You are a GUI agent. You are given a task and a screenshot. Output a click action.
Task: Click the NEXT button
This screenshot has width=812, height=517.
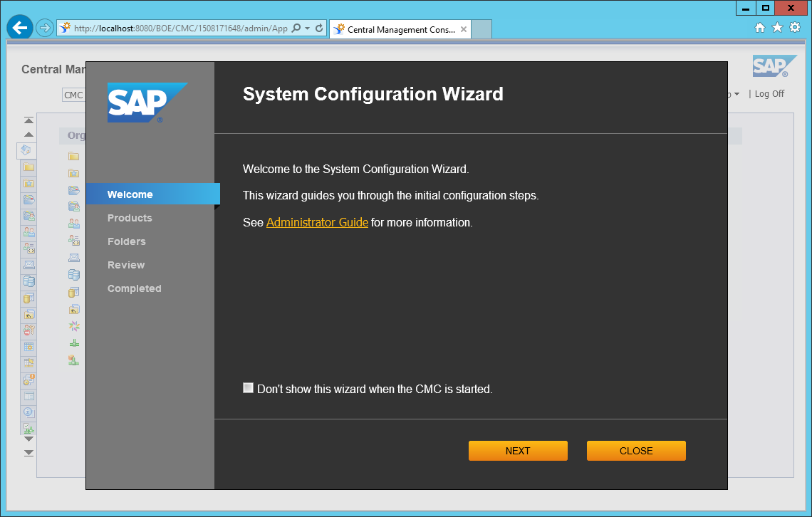518,450
